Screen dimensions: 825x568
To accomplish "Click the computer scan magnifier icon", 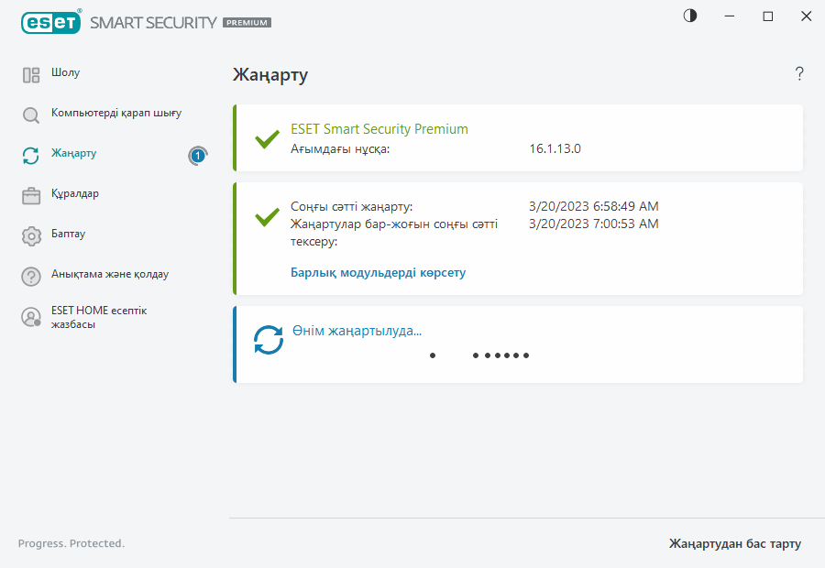I will coord(31,115).
